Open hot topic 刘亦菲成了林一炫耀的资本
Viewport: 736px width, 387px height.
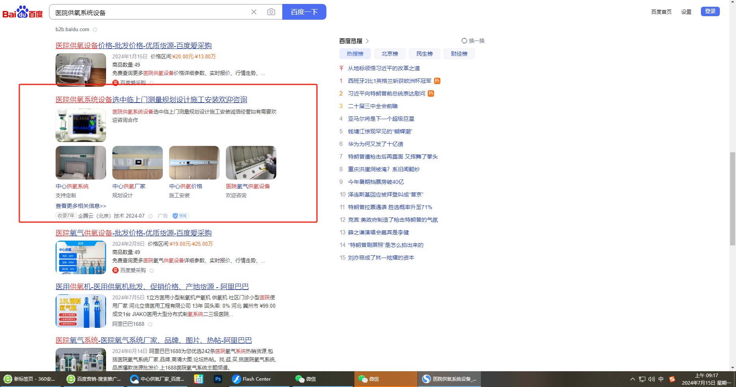point(381,258)
